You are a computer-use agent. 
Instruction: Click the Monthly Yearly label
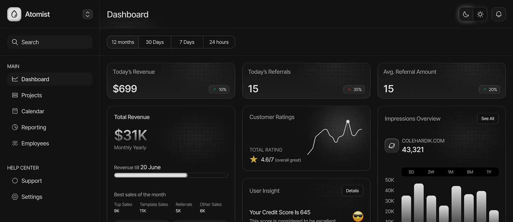click(x=130, y=147)
